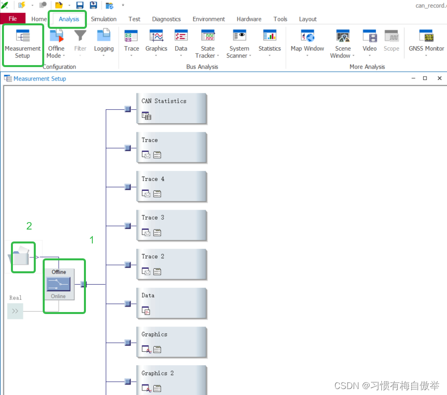447x395 pixels.
Task: Click the Statistics ribbon icon
Action: (x=270, y=36)
